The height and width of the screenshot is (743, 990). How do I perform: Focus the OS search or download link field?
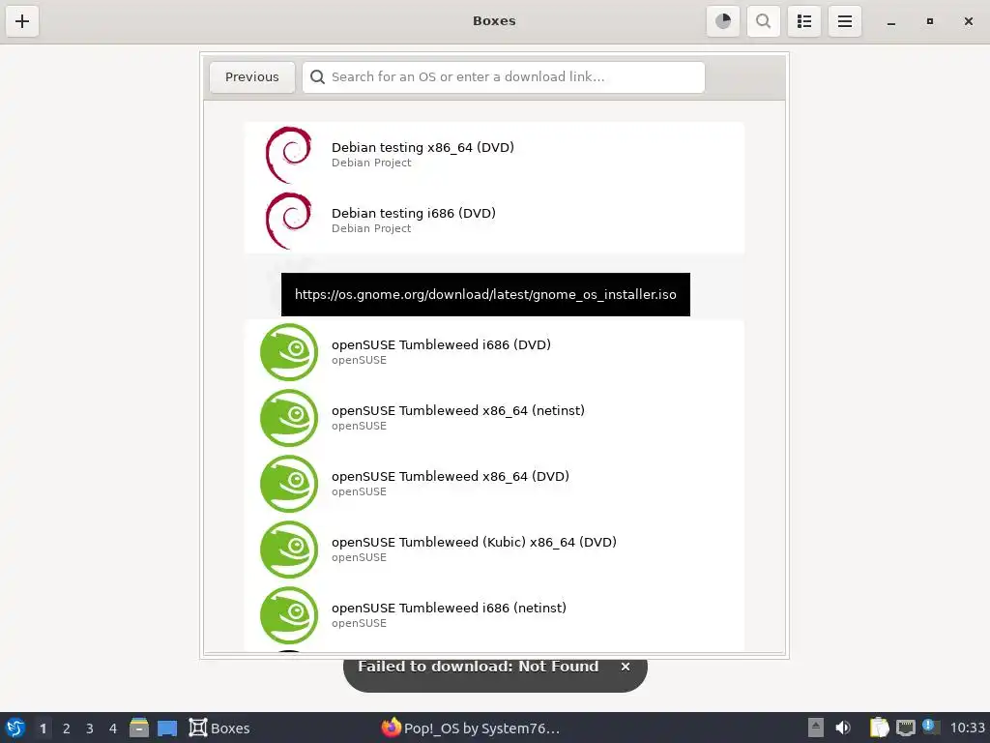[503, 77]
